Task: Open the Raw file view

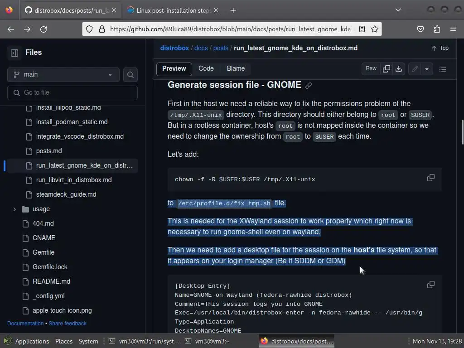Action: 371,69
